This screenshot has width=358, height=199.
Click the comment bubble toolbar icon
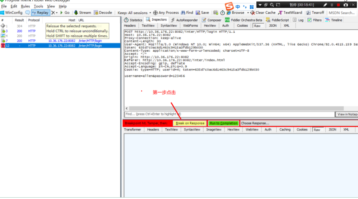click(x=28, y=12)
